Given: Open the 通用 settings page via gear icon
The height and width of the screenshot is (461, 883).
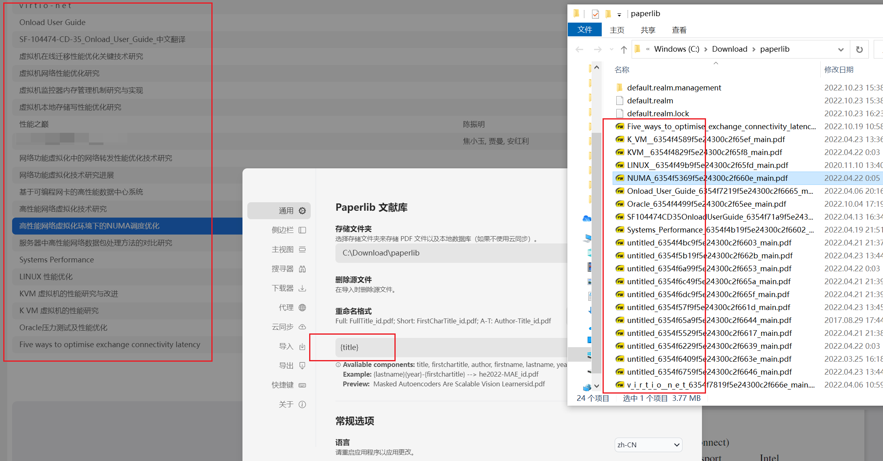Looking at the screenshot, I should point(302,210).
